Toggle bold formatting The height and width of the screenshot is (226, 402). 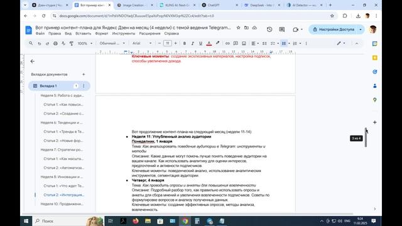click(x=184, y=43)
